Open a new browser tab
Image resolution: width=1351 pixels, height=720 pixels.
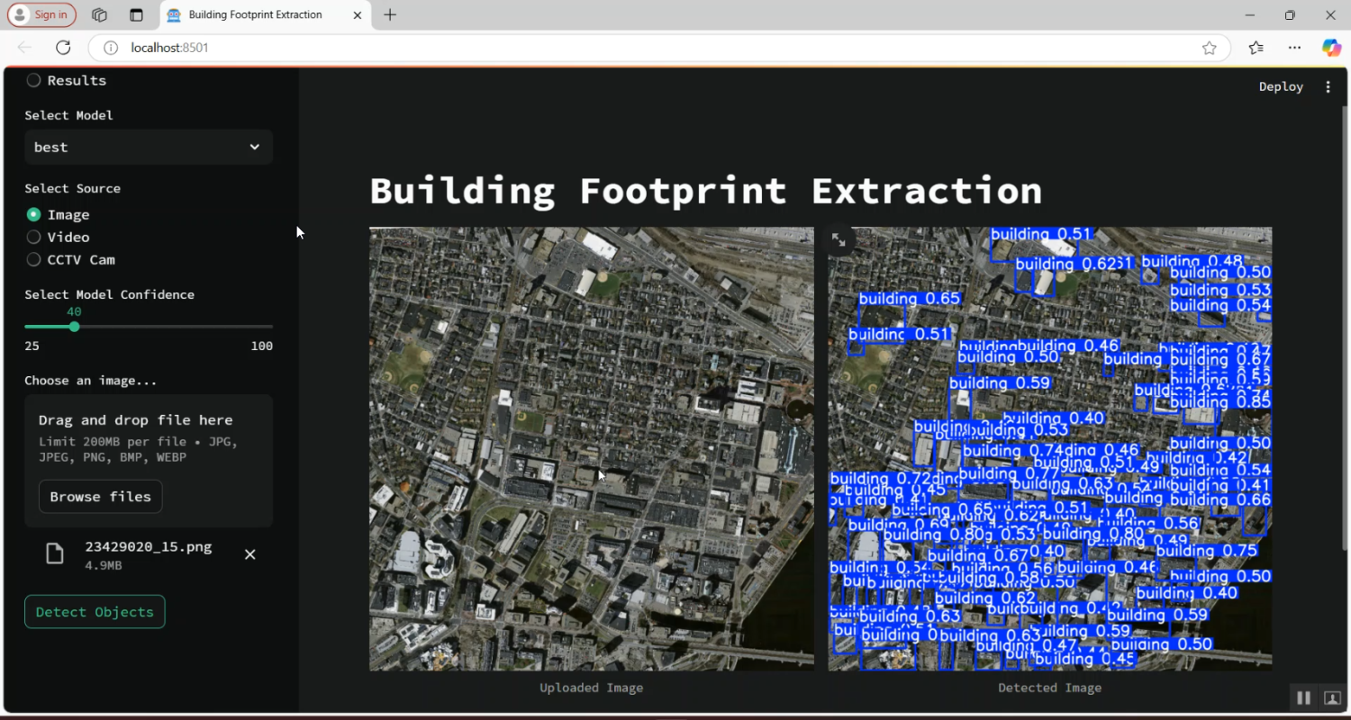[390, 15]
